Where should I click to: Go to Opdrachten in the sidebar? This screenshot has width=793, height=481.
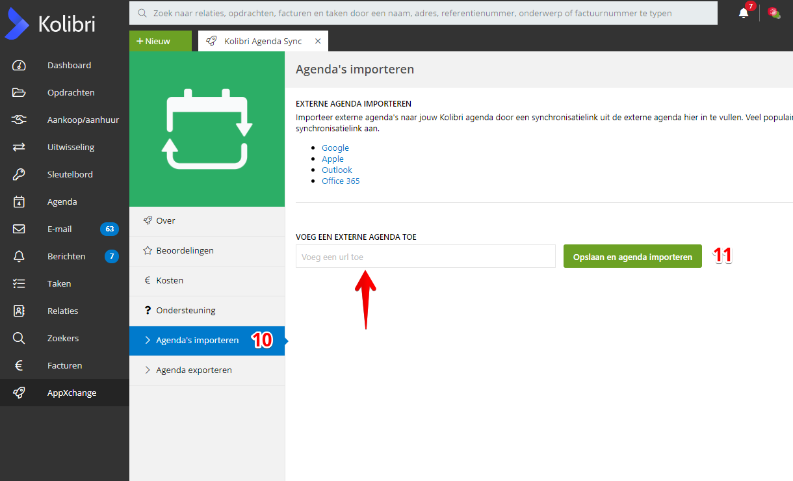[x=64, y=92]
